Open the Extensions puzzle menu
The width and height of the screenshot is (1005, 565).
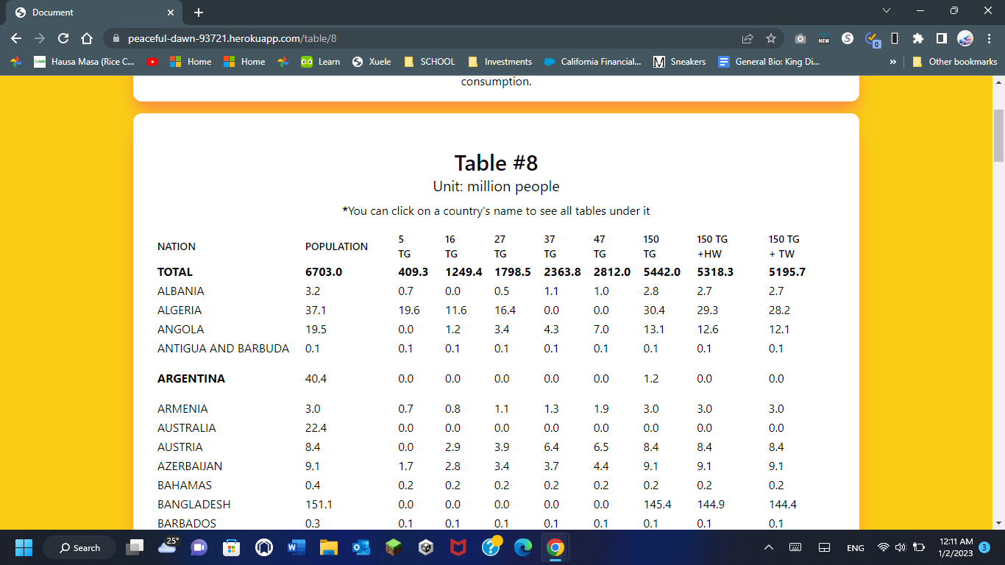point(917,38)
